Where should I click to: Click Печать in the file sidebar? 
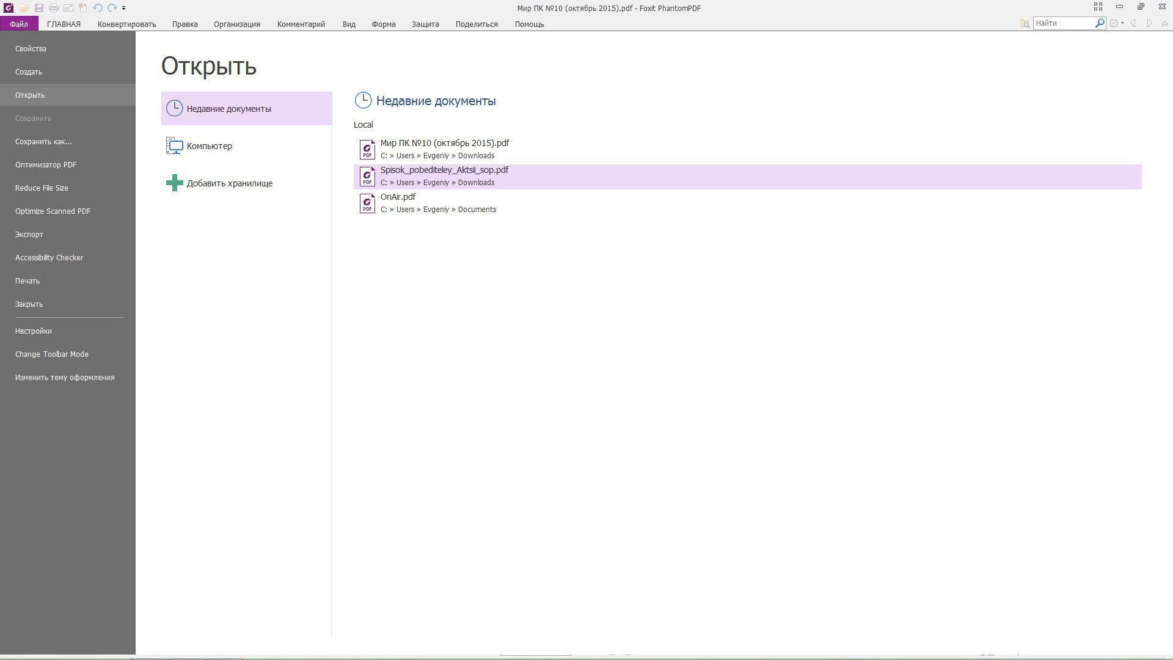(68, 280)
